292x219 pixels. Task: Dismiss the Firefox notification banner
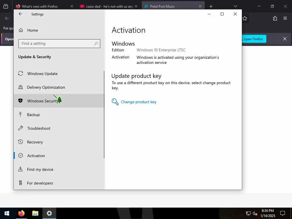(x=285, y=39)
